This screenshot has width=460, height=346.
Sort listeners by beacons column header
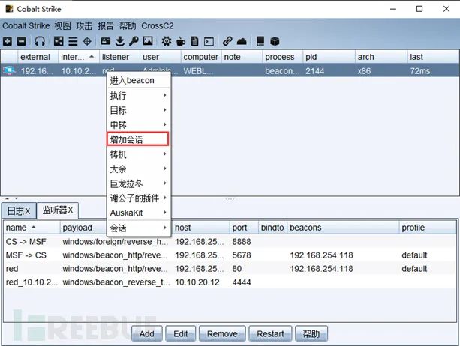pos(343,228)
